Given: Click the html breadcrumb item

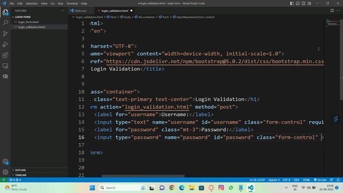Looking at the screenshot, I should [113, 17].
